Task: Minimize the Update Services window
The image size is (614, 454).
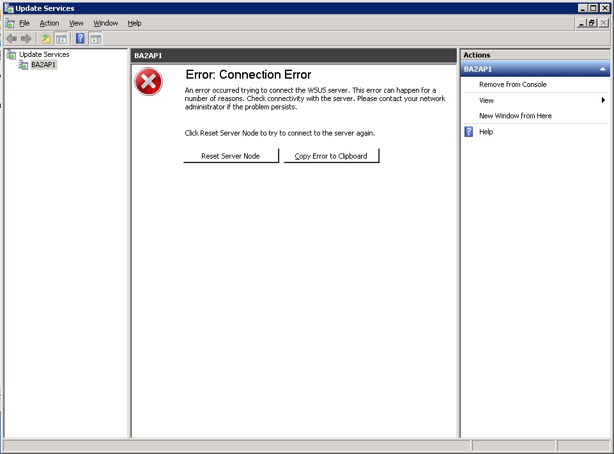Action: coord(583,8)
